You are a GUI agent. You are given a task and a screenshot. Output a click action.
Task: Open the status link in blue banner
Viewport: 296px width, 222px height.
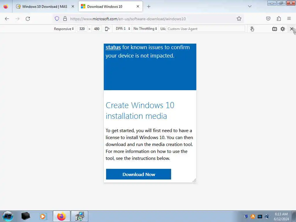click(113, 47)
